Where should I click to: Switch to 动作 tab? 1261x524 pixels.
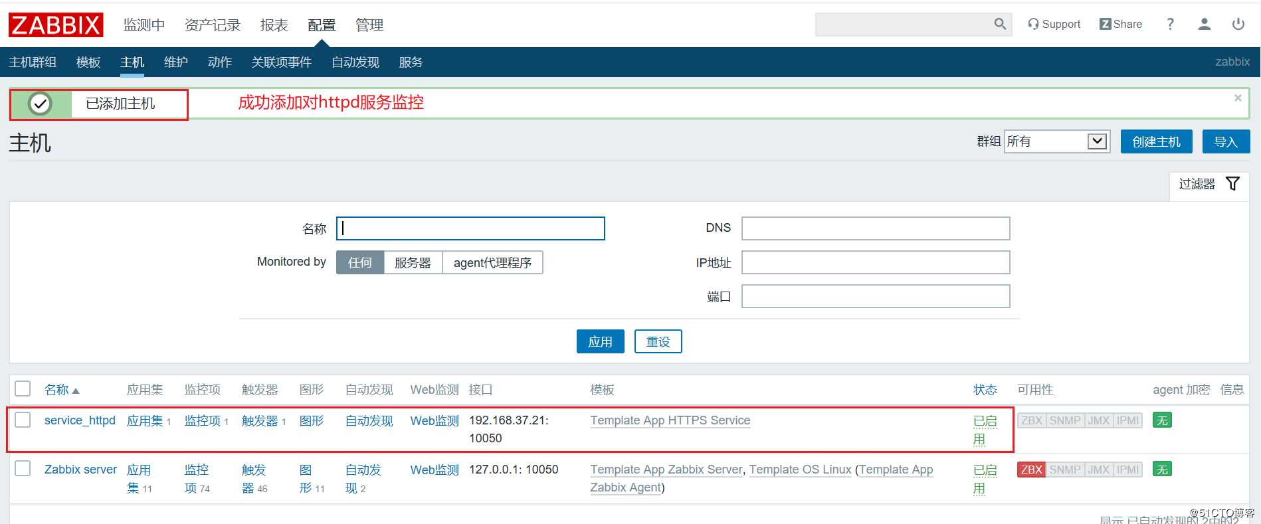tap(220, 62)
